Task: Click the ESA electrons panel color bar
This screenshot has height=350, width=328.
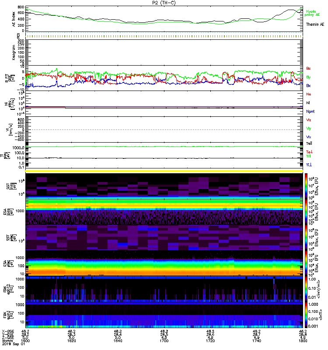Action: click(306, 263)
